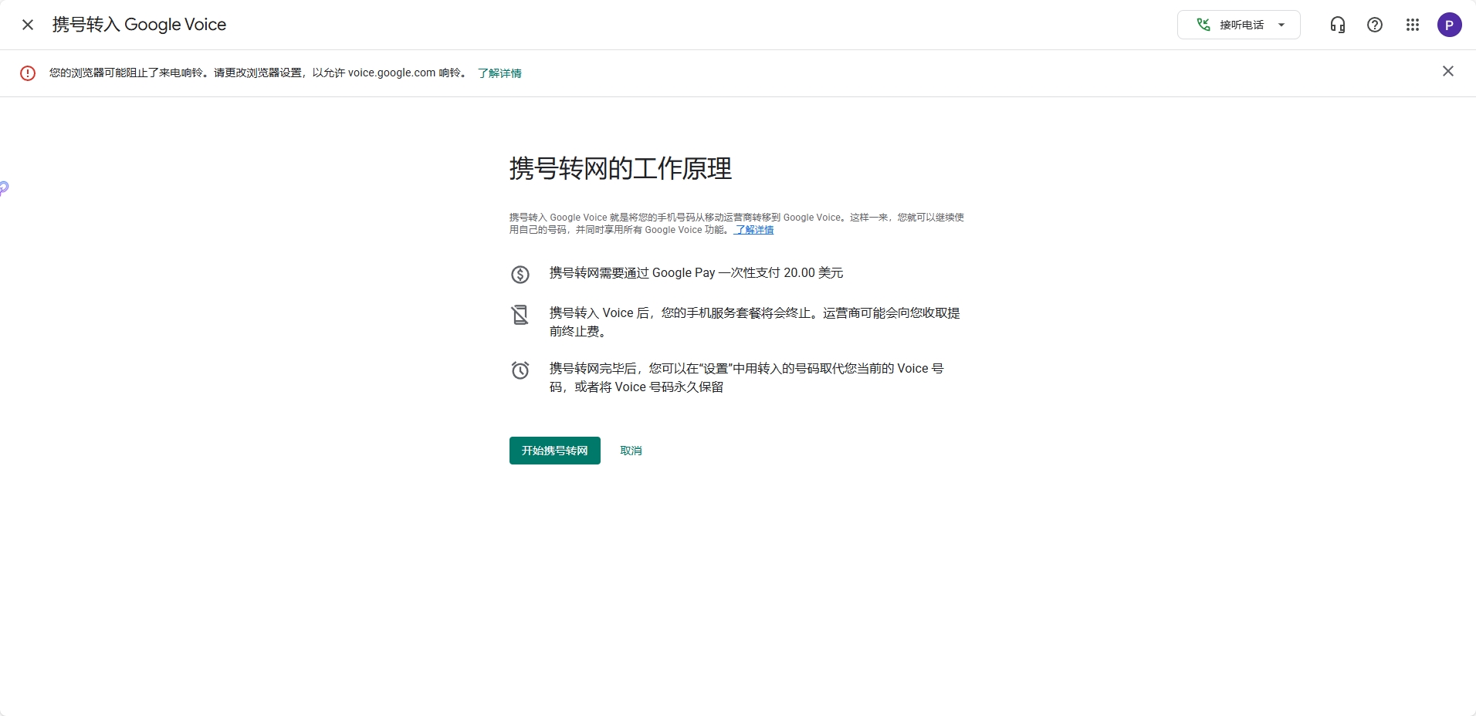Open the Google apps grid

tap(1413, 25)
